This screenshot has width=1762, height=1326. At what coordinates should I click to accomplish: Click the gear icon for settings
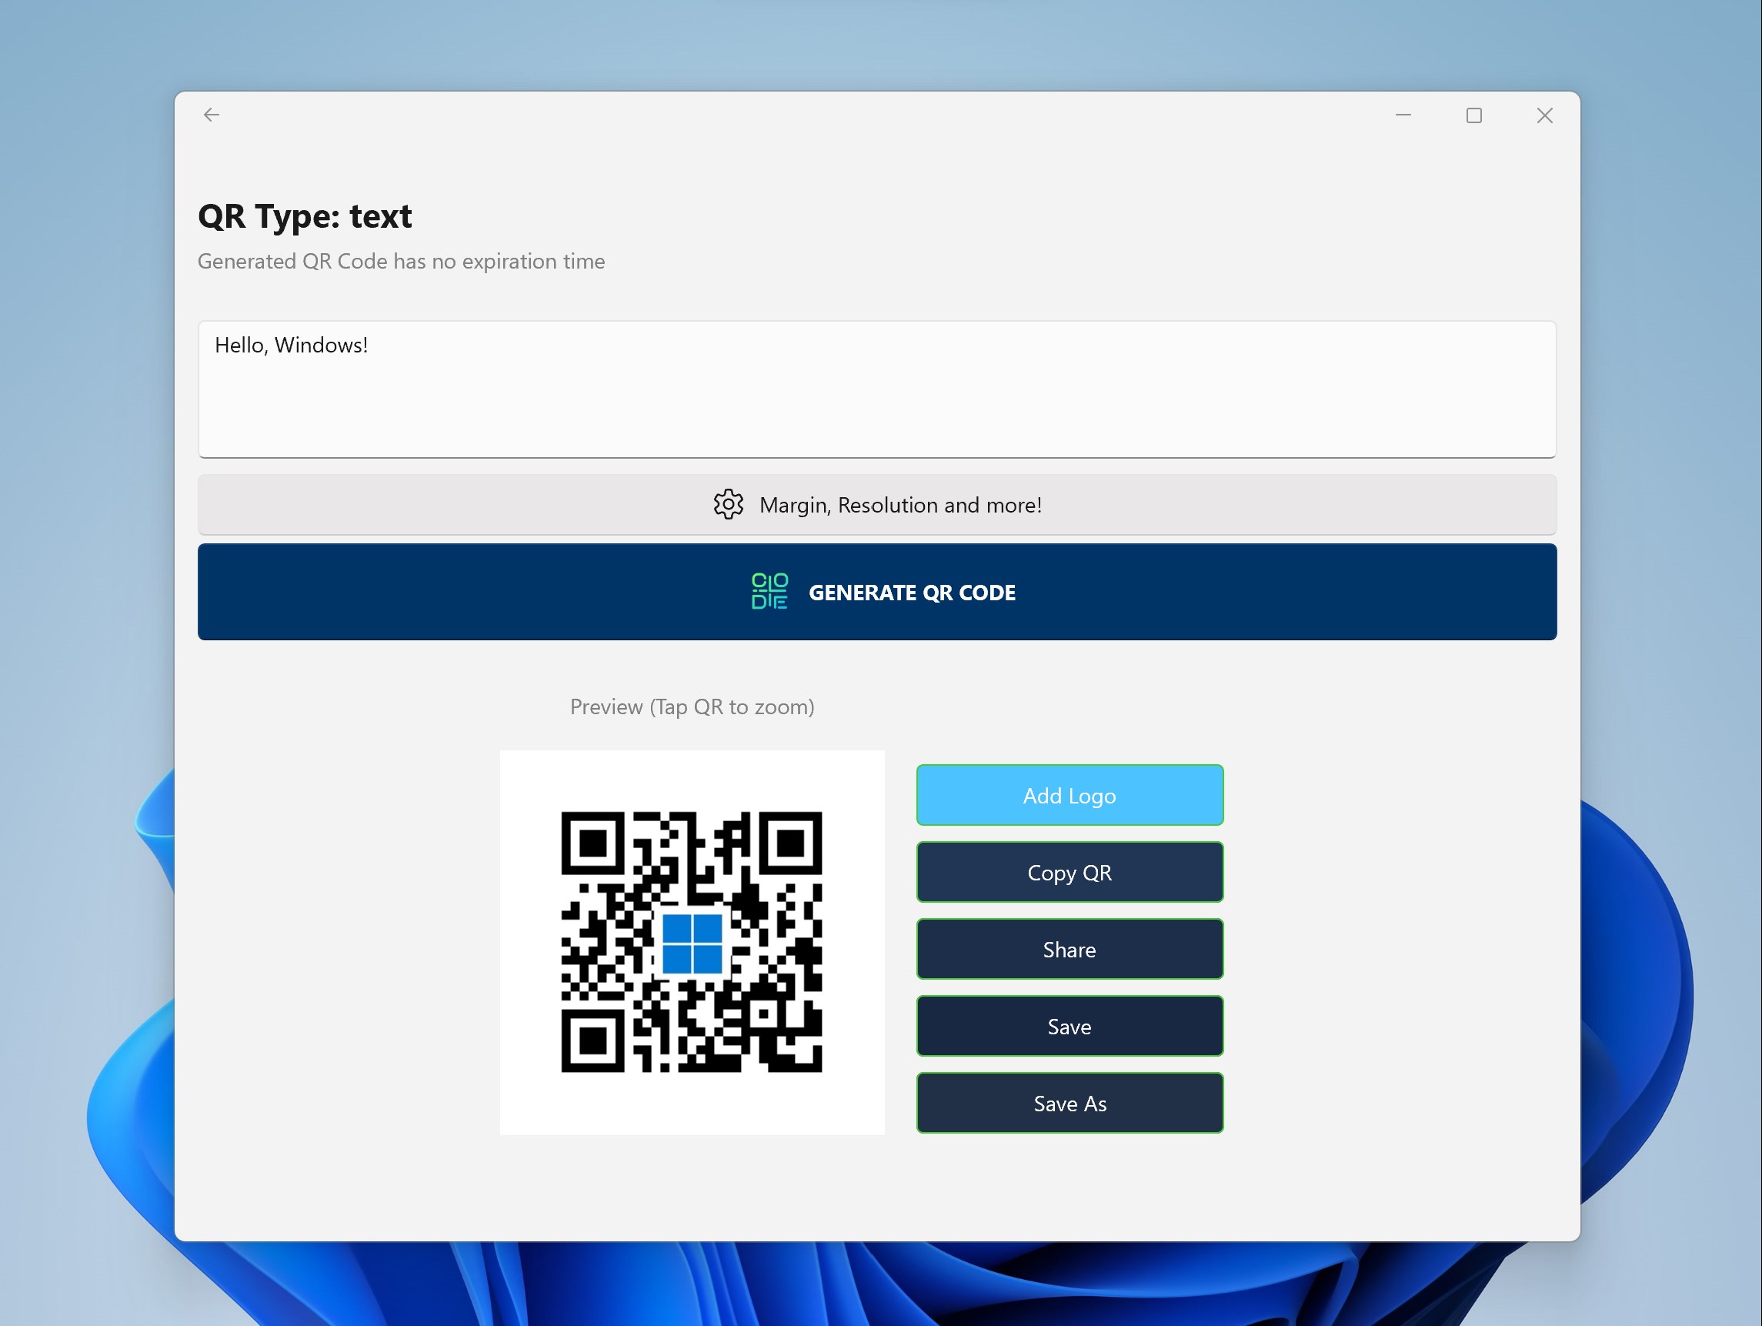[x=728, y=504]
